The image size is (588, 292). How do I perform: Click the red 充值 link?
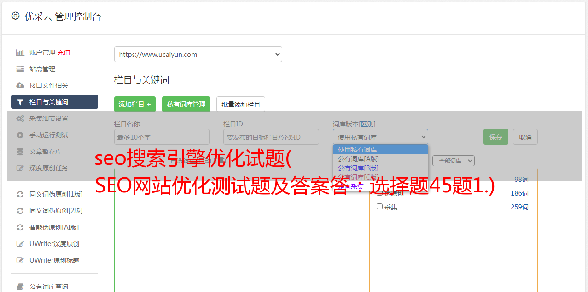[64, 52]
